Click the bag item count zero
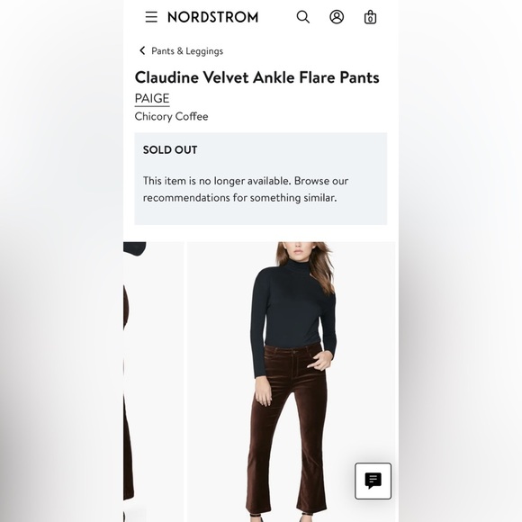The width and height of the screenshot is (522, 522). point(370,19)
